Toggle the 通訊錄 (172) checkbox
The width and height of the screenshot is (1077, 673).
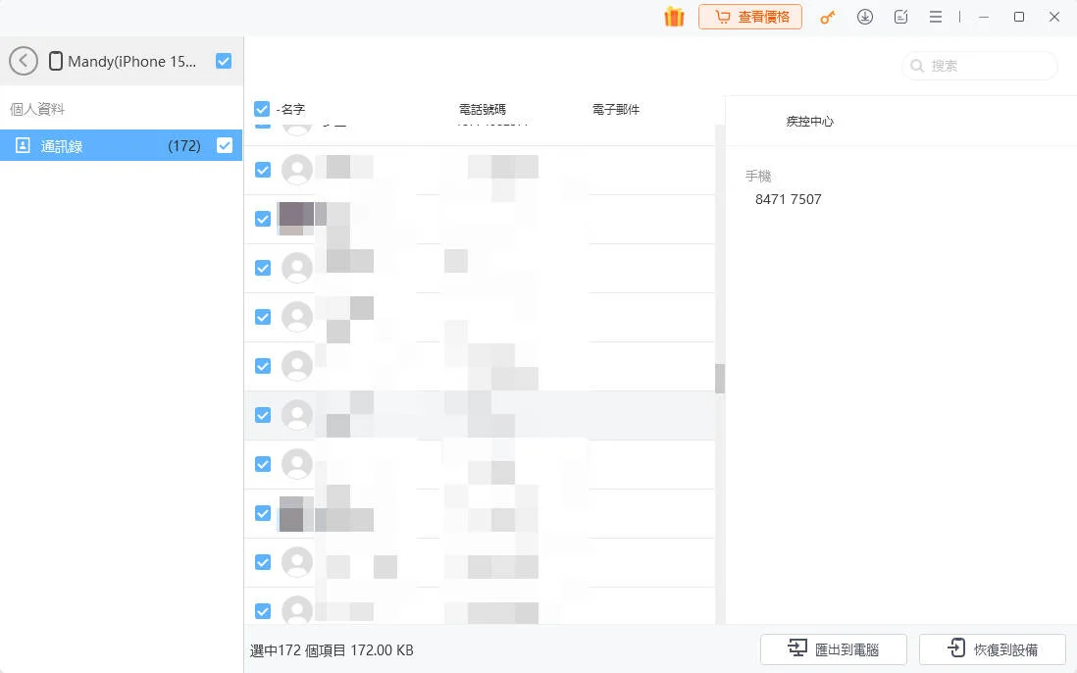225,145
